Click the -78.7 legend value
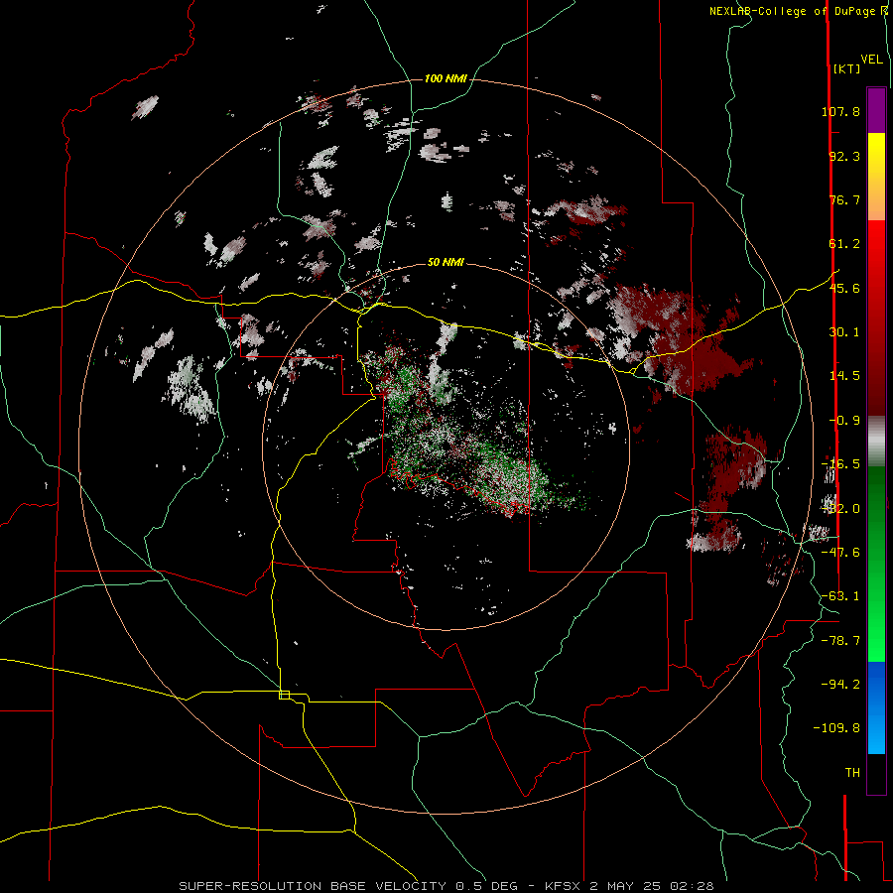This screenshot has width=893, height=893. pyautogui.click(x=840, y=641)
